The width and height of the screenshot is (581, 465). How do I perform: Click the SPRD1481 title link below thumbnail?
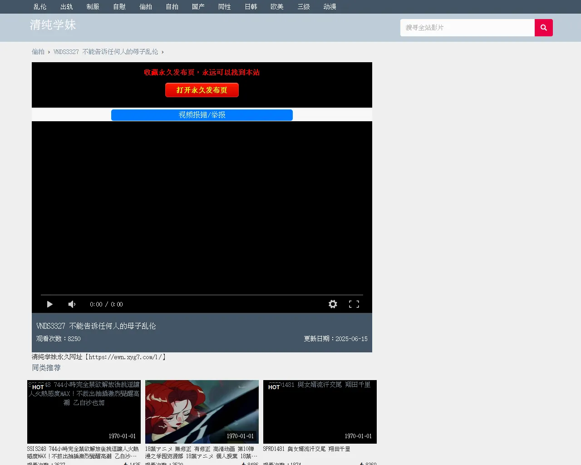tap(307, 449)
